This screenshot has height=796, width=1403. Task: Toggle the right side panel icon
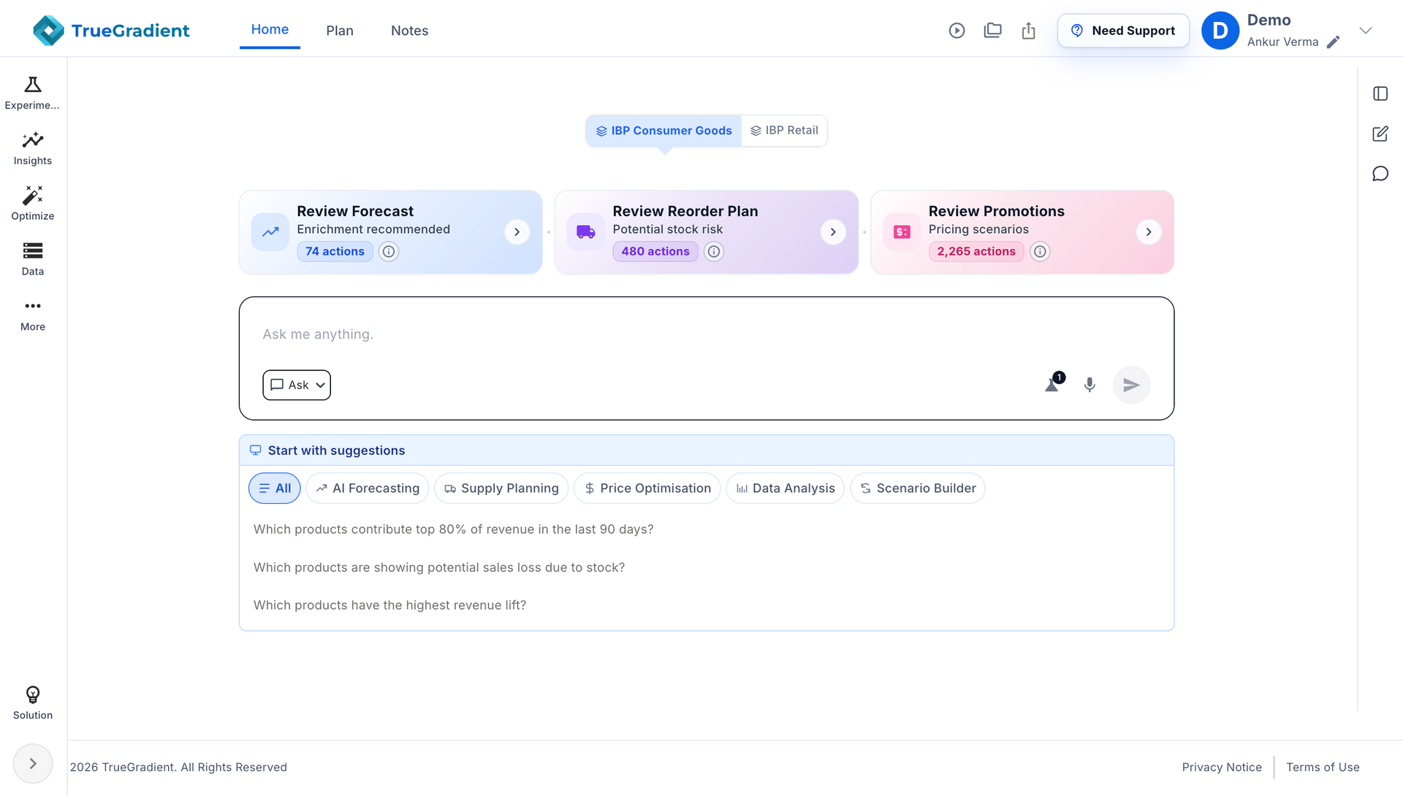point(1380,93)
